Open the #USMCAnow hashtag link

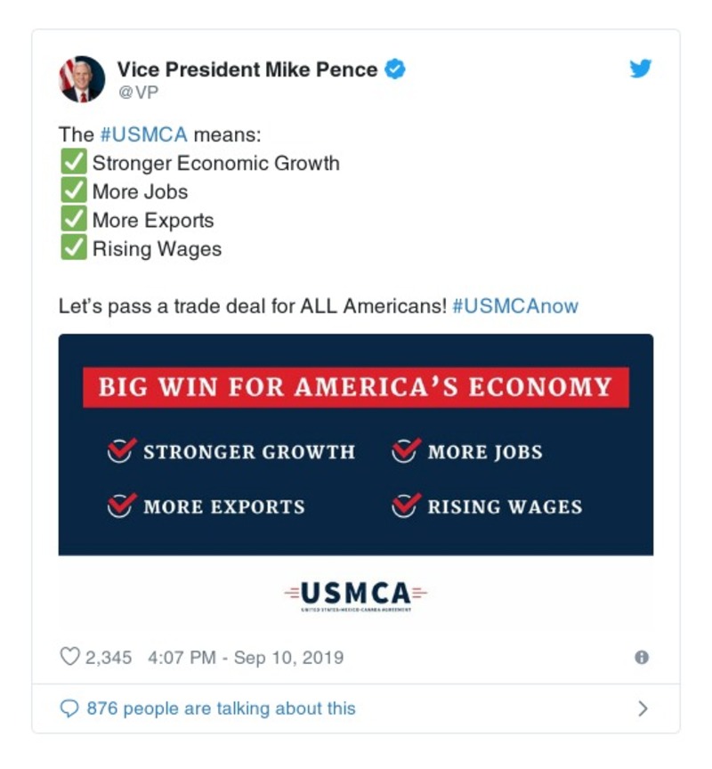(515, 306)
